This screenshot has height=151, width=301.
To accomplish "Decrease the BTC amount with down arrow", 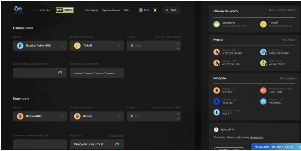I will point(178,119).
